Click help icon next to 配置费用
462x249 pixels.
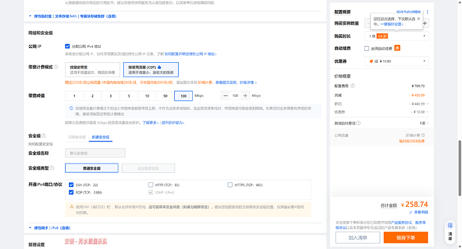pos(353,86)
